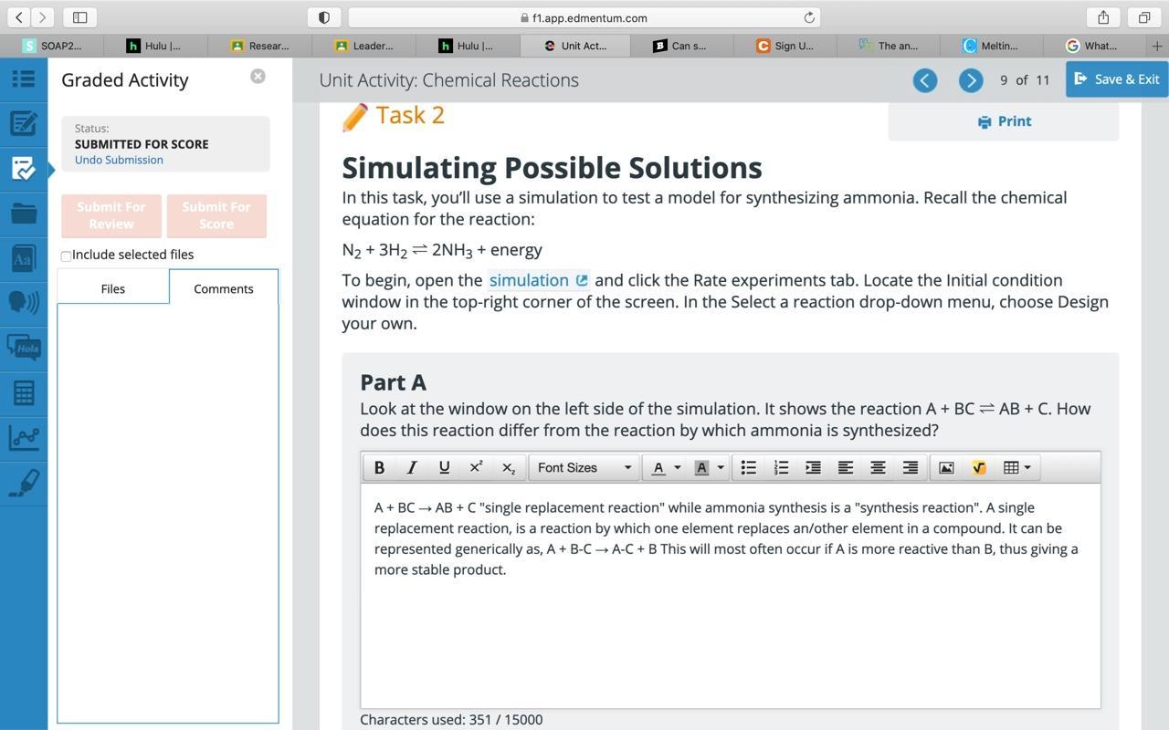
Task: Click the Save & Exit button
Action: pos(1117,79)
